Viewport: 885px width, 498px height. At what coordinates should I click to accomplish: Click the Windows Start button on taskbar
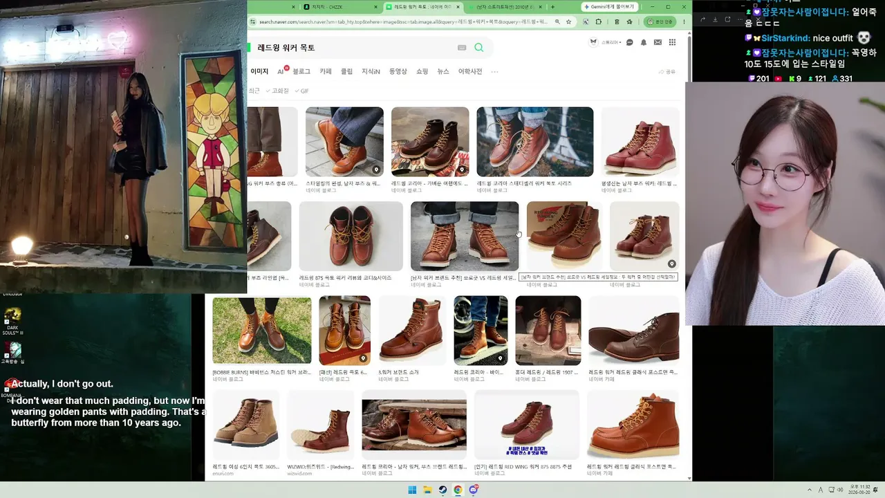click(x=412, y=490)
